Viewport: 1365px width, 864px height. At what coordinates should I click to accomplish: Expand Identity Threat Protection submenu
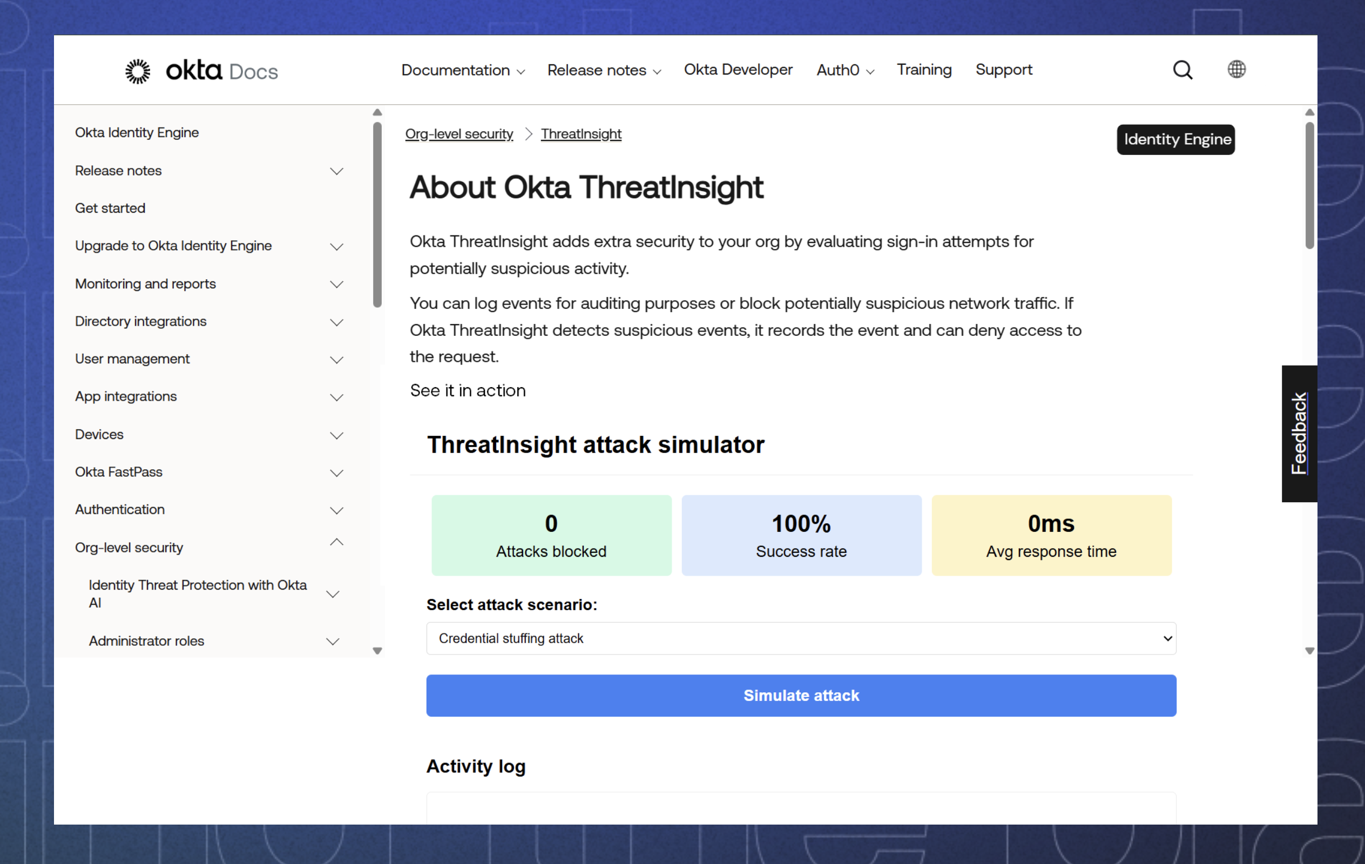click(x=333, y=594)
